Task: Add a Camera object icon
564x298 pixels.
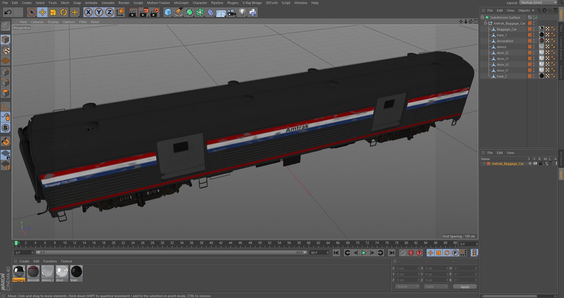Action: (232, 12)
